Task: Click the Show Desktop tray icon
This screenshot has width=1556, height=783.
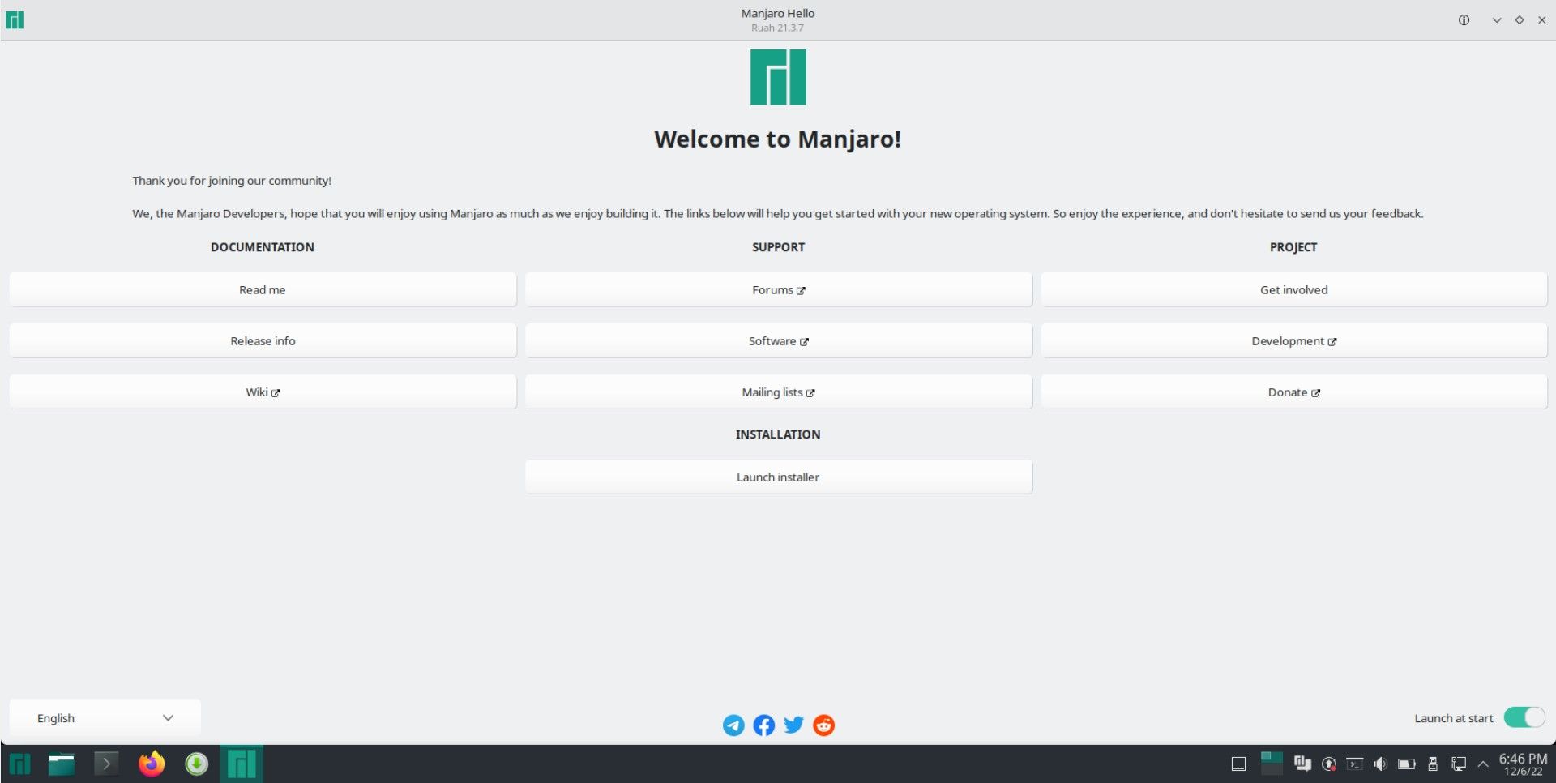Action: pyautogui.click(x=1238, y=764)
